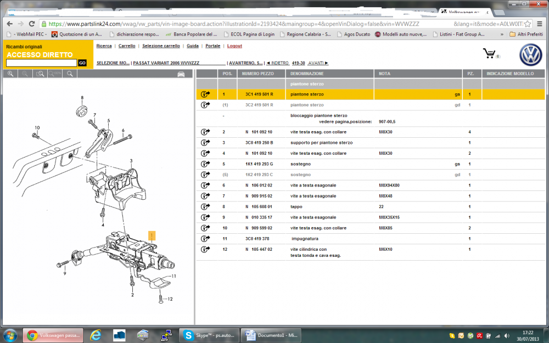Open Altri Preferiti bookmarks folder
This screenshot has height=343, width=549.
tap(525, 34)
